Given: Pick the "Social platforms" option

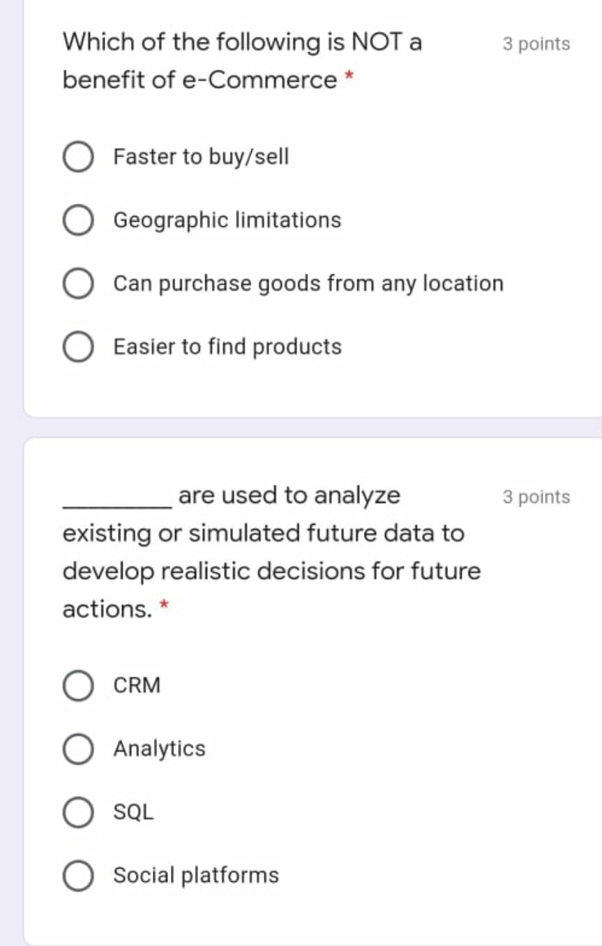Looking at the screenshot, I should [x=77, y=876].
